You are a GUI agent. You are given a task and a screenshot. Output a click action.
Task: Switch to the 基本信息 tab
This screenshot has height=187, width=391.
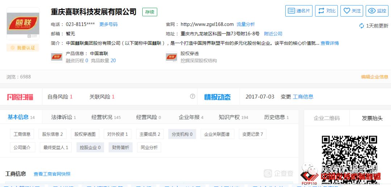coord(21,117)
